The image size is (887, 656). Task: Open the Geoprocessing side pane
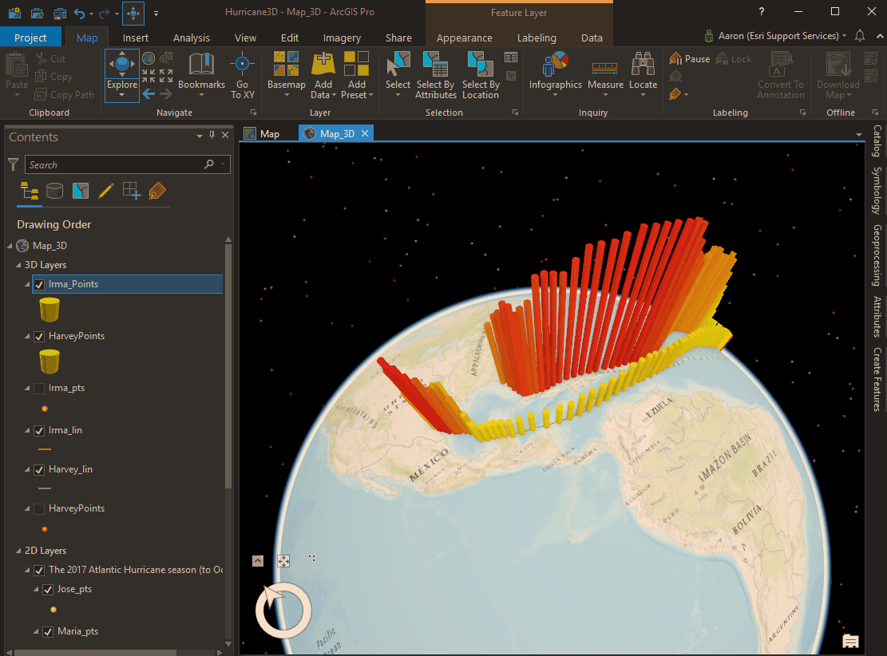tap(877, 255)
